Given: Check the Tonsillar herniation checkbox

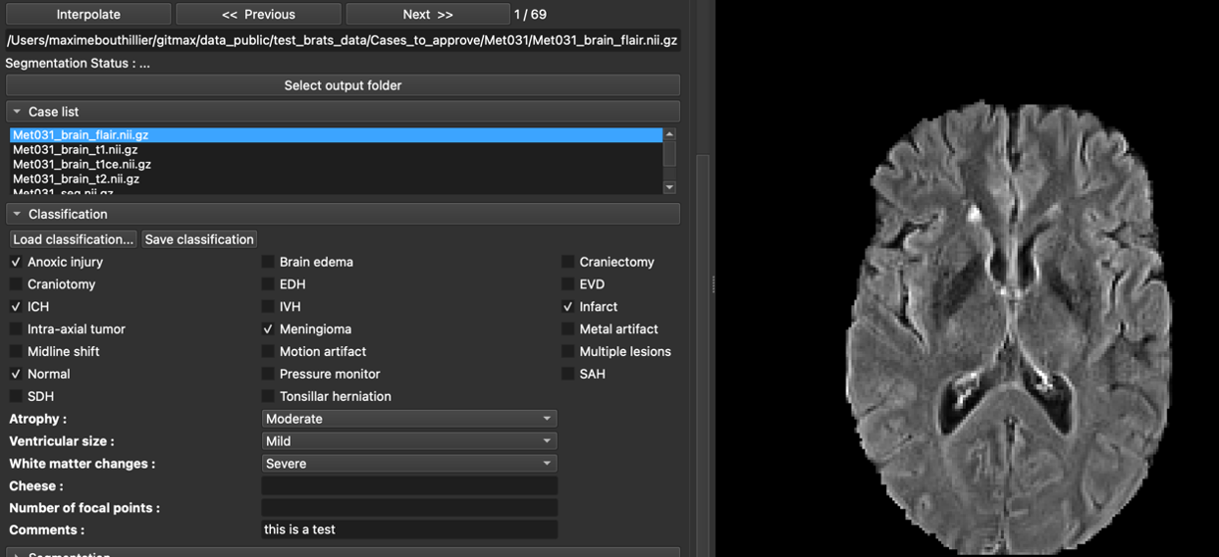Looking at the screenshot, I should click(268, 396).
